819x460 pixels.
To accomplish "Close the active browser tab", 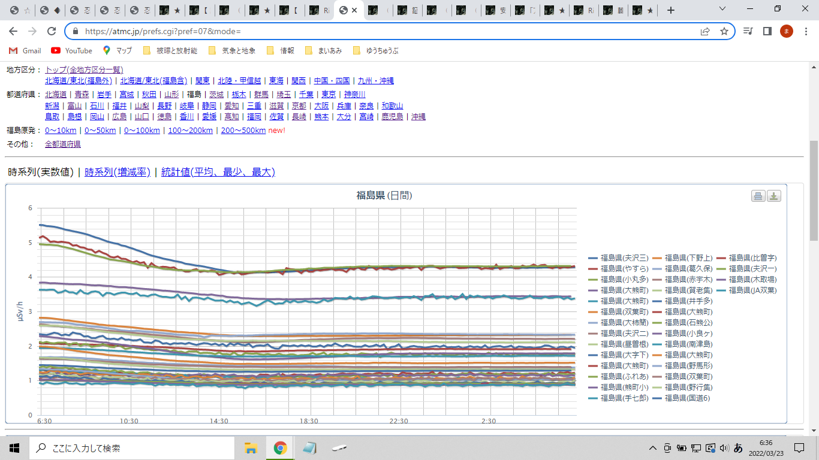I will (x=354, y=10).
